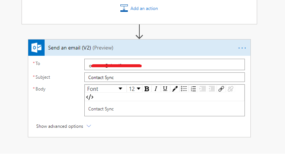Click the Outlook icon on the action header
Image resolution: width=285 pixels, height=154 pixels.
pos(36,48)
